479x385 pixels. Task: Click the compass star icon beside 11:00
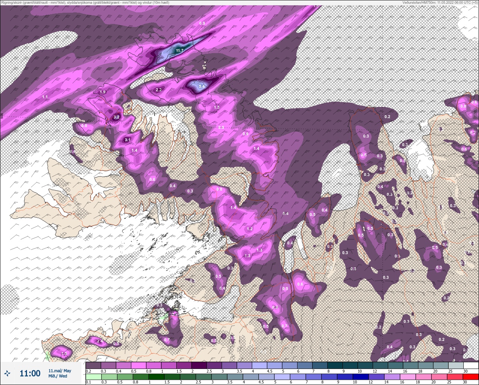(x=7, y=373)
